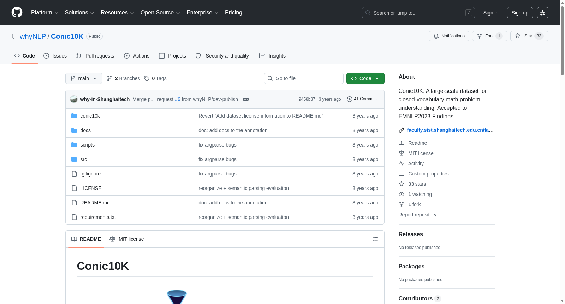This screenshot has height=304, width=565.
Task: Click the Sign up button
Action: pos(520,13)
